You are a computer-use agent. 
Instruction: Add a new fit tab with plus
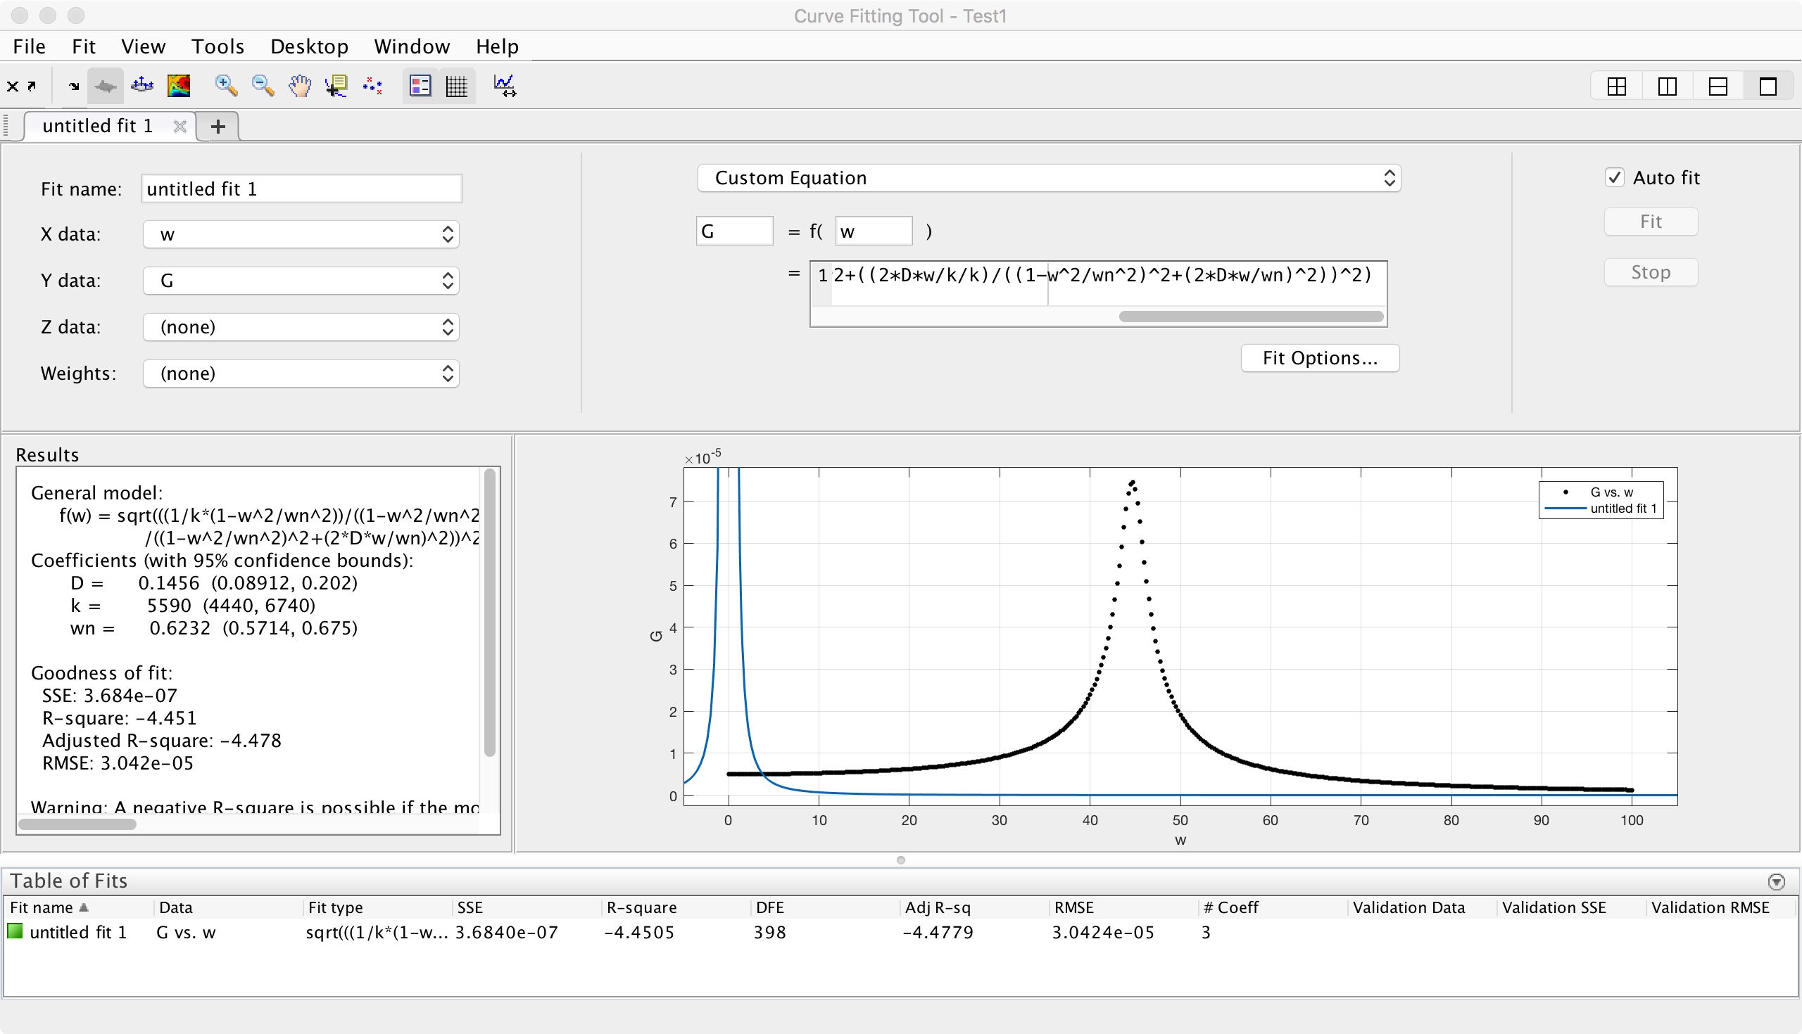(x=218, y=127)
